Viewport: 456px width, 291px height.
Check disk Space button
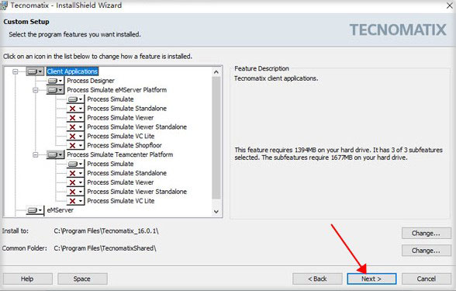[82, 279]
